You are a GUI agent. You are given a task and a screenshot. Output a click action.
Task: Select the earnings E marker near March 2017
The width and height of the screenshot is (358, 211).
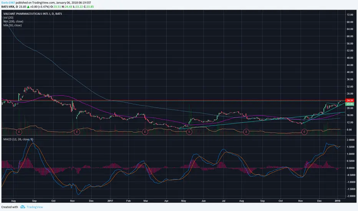coord(145,132)
